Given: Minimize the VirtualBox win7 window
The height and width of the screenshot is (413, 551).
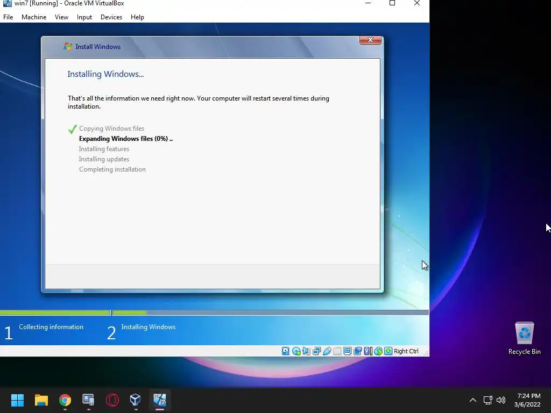Looking at the screenshot, I should [x=368, y=3].
